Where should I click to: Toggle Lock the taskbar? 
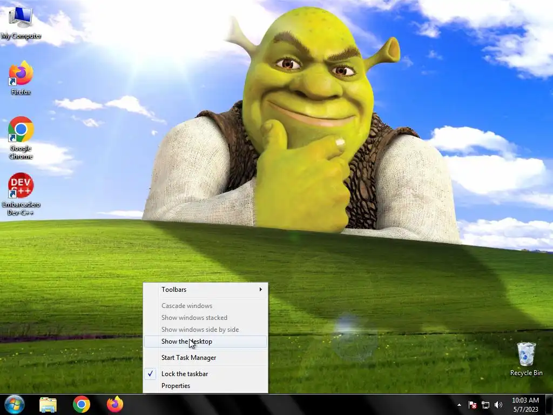pyautogui.click(x=205, y=374)
